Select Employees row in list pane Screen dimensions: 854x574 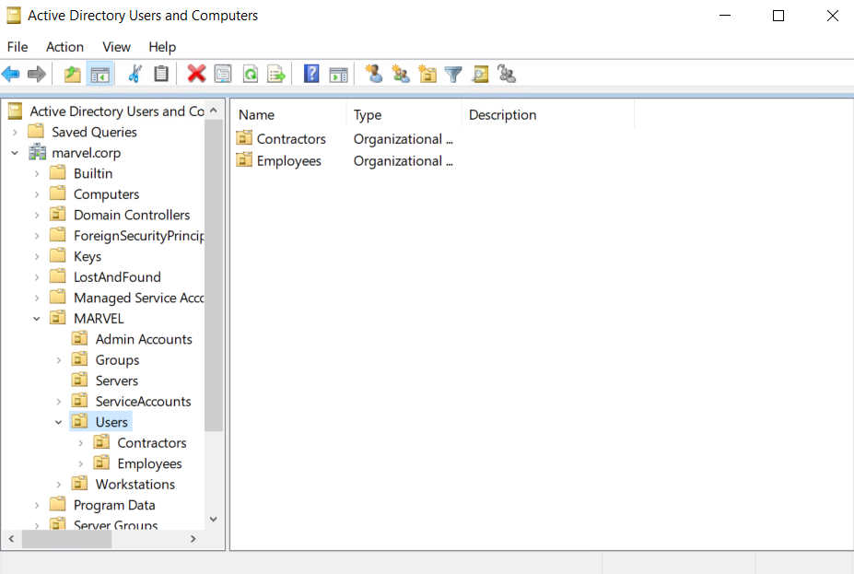pyautogui.click(x=288, y=161)
